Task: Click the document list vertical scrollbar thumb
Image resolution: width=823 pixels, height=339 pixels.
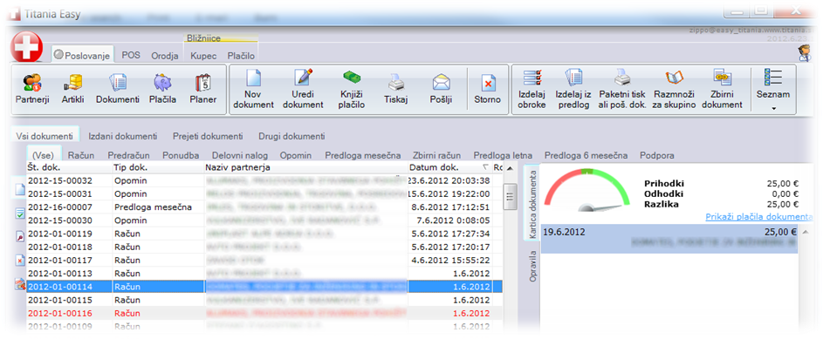Action: click(508, 196)
